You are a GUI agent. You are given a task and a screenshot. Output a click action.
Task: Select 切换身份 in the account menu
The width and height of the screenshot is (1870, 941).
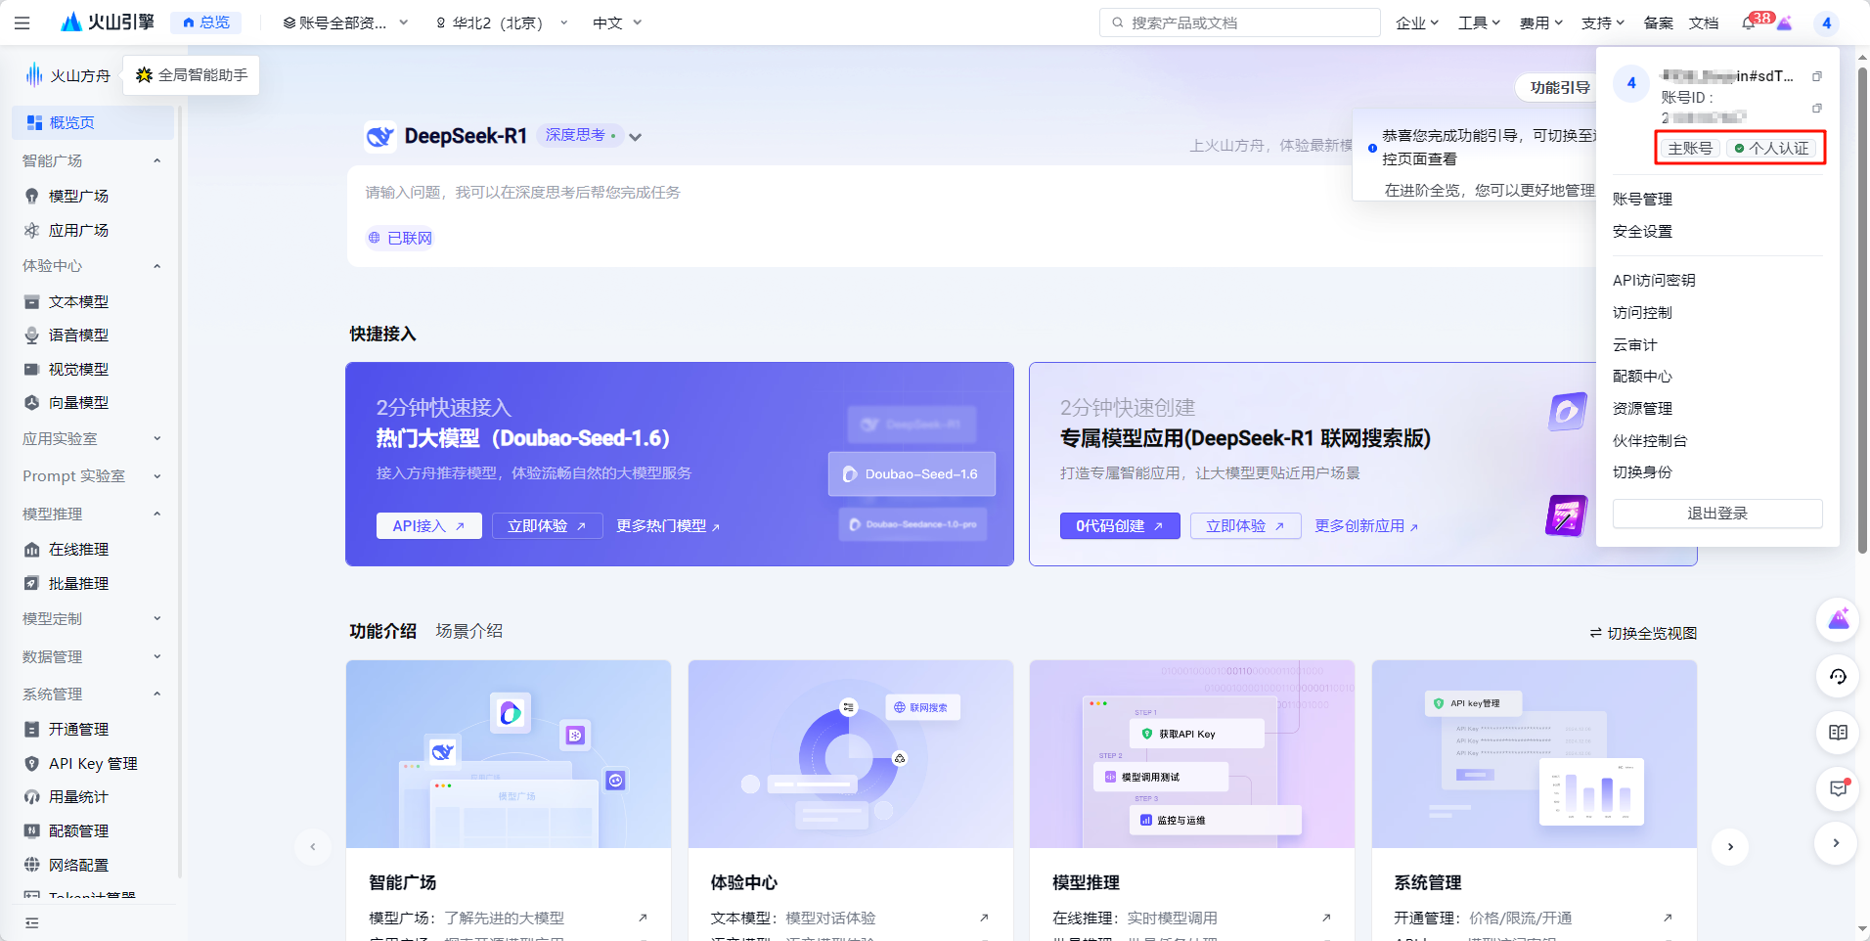pos(1642,472)
